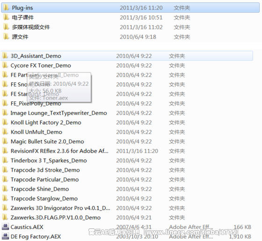Select the name "Trapcode Particular_Demo"
The width and height of the screenshot is (262, 241).
pyautogui.click(x=44, y=179)
